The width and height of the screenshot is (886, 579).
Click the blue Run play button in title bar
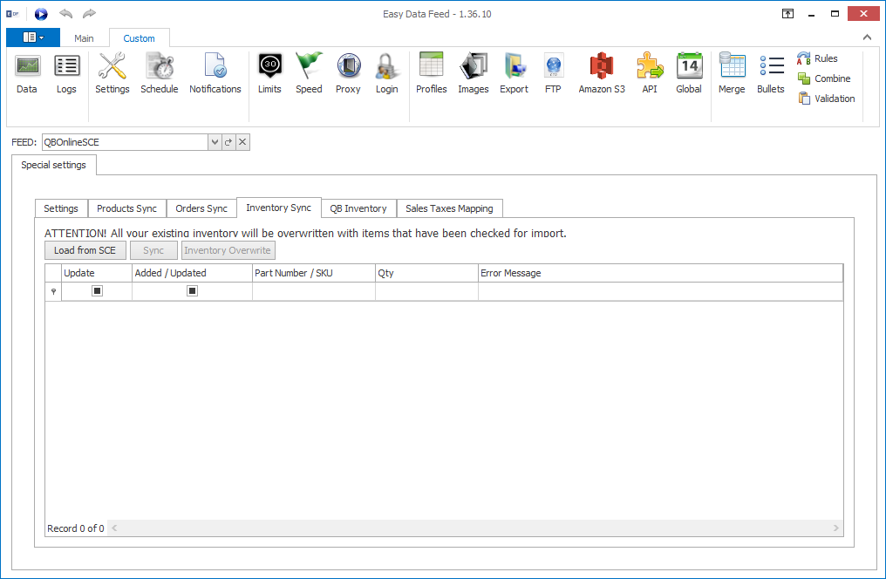pos(41,14)
